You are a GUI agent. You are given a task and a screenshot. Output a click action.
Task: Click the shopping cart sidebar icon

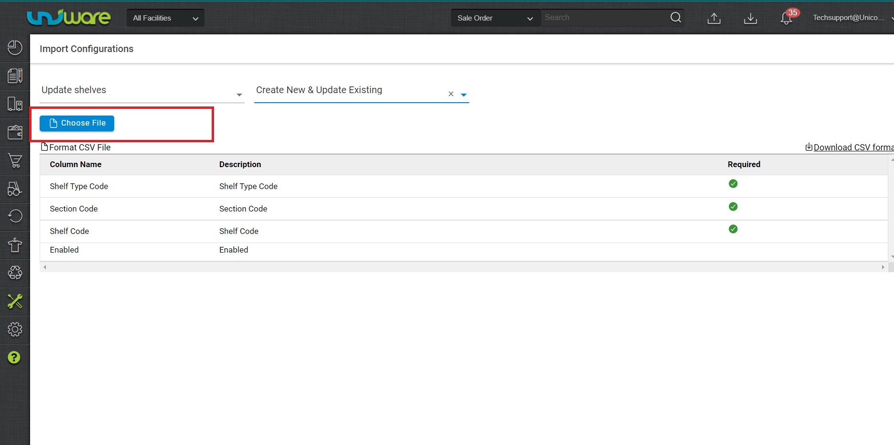point(15,160)
